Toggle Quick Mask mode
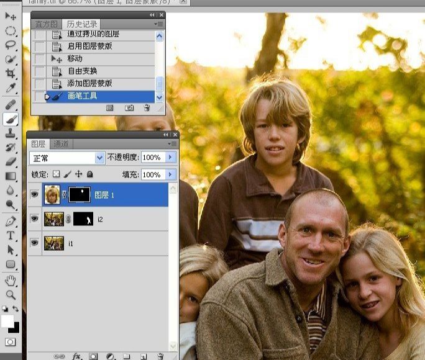 click(11, 342)
